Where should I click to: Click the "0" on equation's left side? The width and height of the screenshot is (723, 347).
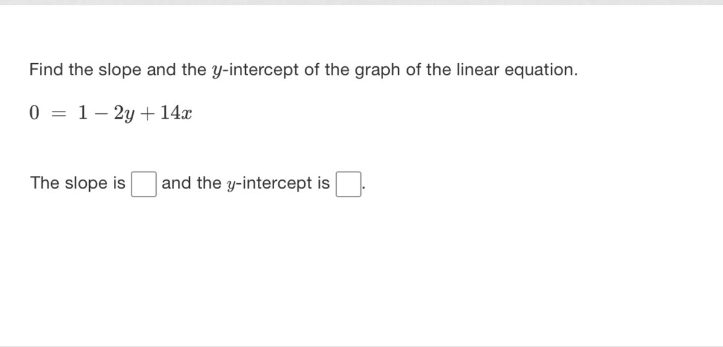click(34, 113)
